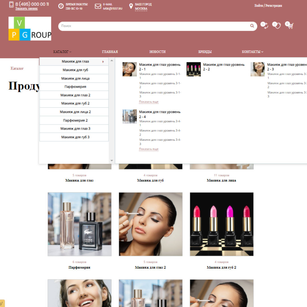Click the VP Group logo
The width and height of the screenshot is (307, 307).
tap(30, 28)
